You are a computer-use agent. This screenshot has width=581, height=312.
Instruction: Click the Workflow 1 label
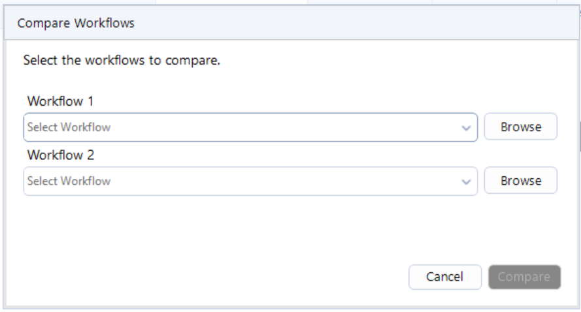click(61, 102)
